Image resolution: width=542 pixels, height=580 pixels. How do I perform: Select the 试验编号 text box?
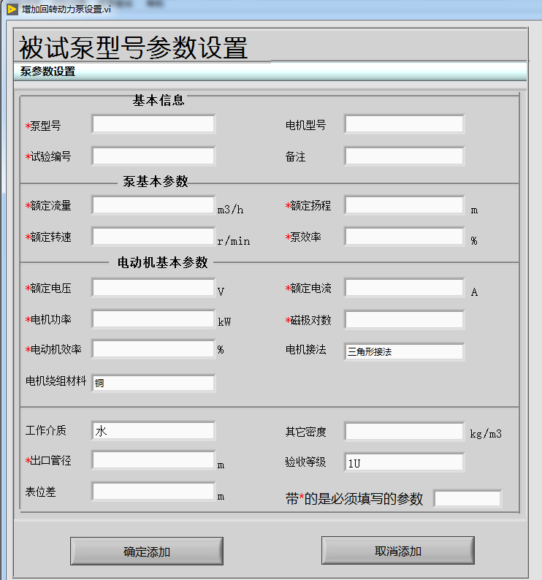(x=153, y=156)
